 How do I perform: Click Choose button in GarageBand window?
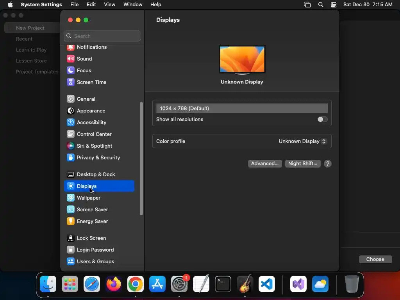click(375, 259)
